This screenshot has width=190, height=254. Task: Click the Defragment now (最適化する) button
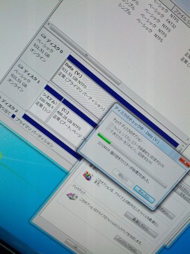(x=141, y=225)
